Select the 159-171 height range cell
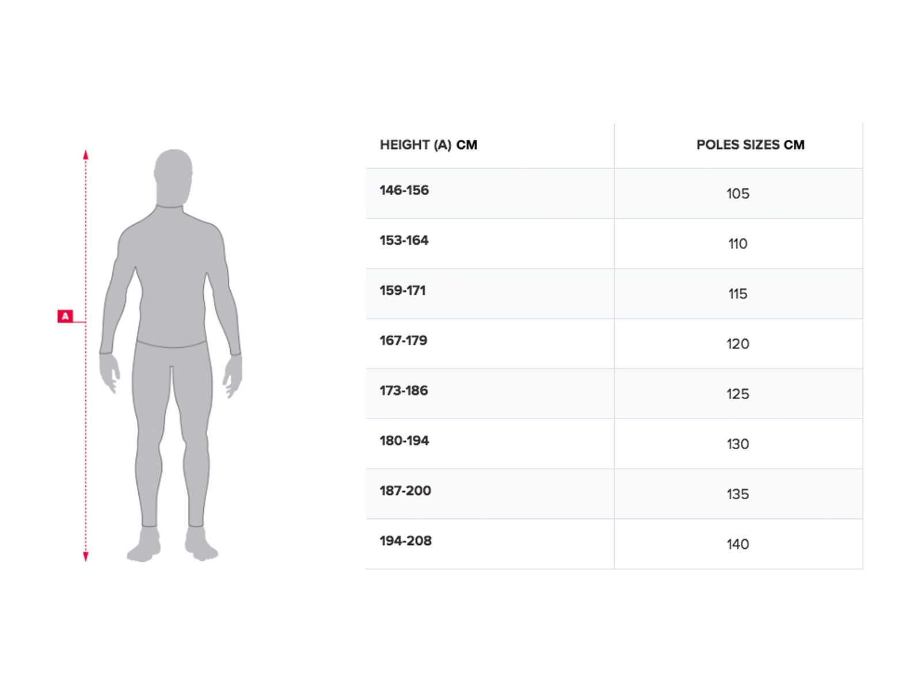 point(402,291)
